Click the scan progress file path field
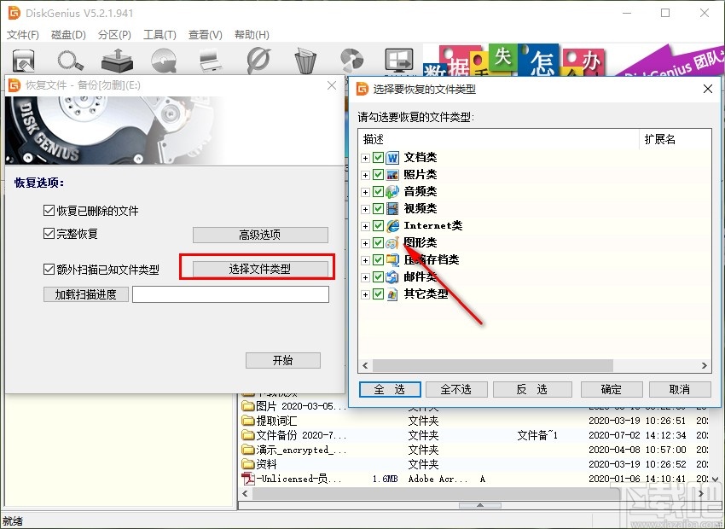This screenshot has height=529, width=725. pos(231,294)
